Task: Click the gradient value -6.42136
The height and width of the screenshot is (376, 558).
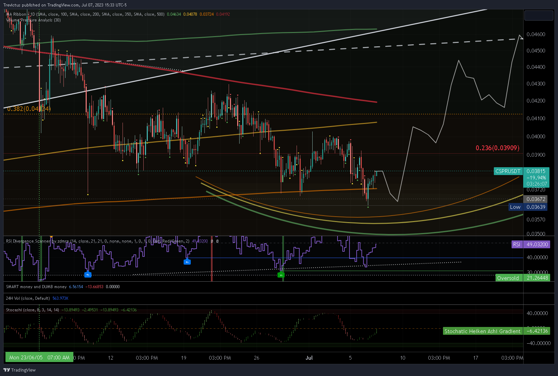Action: tap(537, 331)
